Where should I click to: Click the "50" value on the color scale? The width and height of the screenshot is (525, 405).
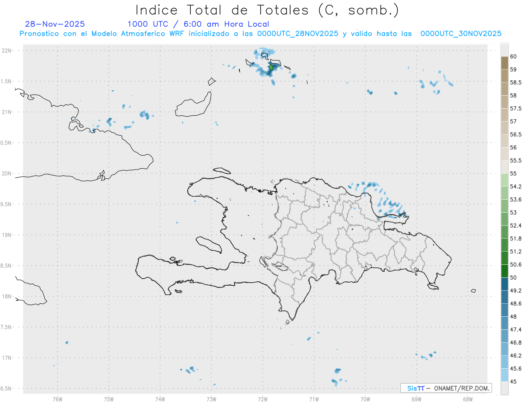(x=514, y=277)
